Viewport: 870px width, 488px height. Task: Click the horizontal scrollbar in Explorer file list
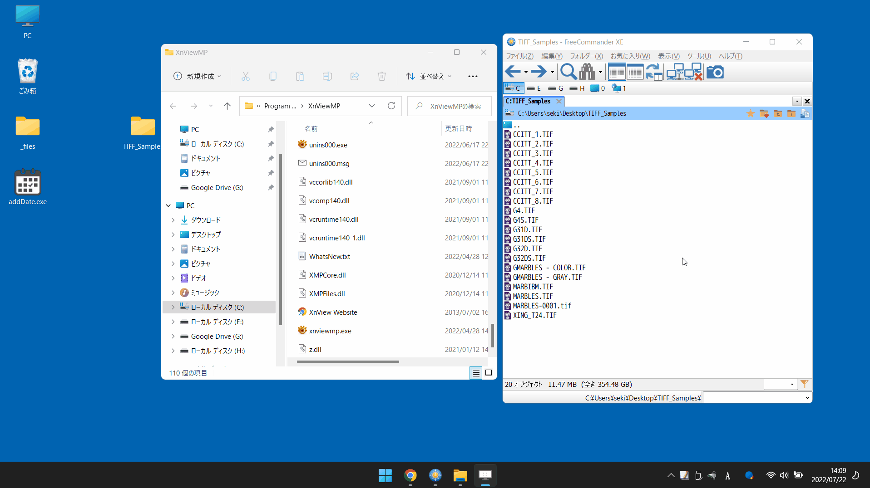(x=348, y=362)
